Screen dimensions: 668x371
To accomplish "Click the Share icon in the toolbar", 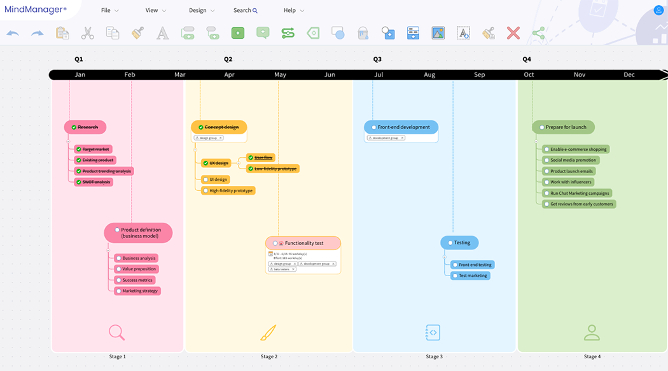I will [538, 32].
